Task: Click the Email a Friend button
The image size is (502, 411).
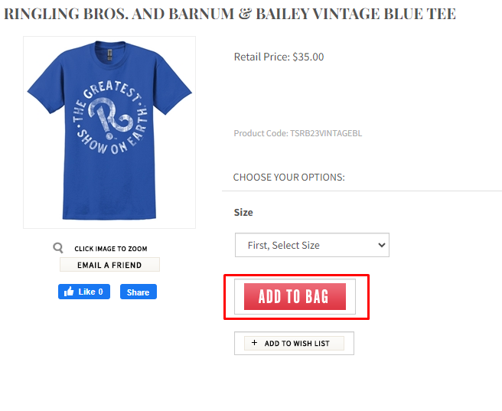Action: click(109, 265)
